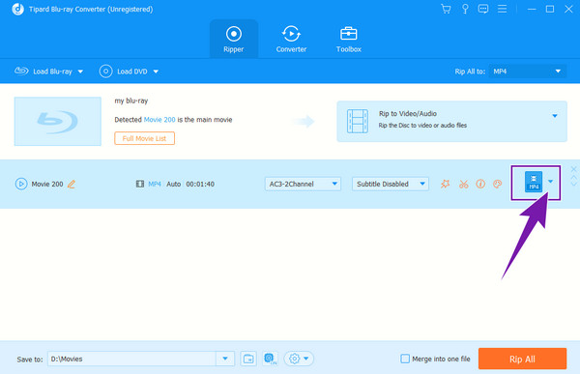This screenshot has width=580, height=374.
Task: Click the Movie 200 main movie link
Action: [x=159, y=120]
